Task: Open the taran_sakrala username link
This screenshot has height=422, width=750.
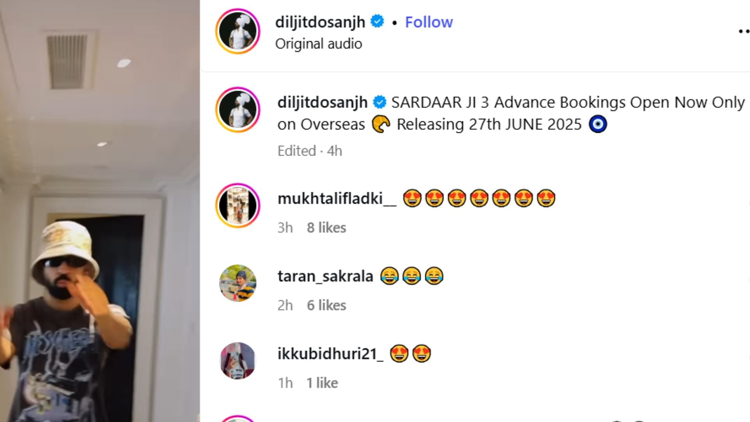Action: click(x=325, y=277)
